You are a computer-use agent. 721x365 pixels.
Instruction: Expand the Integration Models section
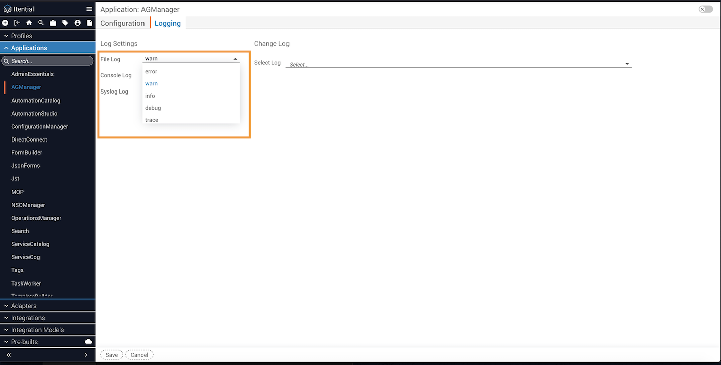point(47,330)
